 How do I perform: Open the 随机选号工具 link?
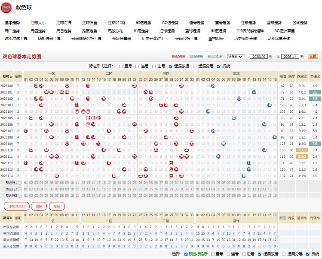coord(49,39)
